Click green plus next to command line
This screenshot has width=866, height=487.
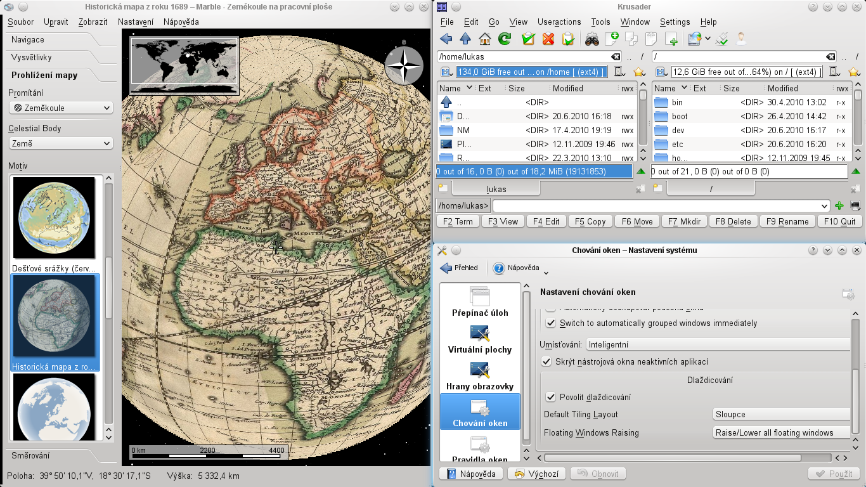click(x=839, y=205)
